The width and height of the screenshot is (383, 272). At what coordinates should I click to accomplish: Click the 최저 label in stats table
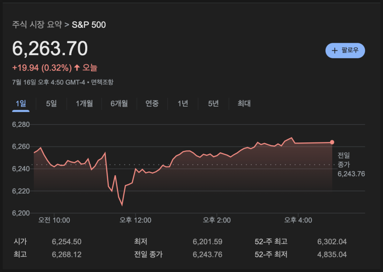point(141,242)
